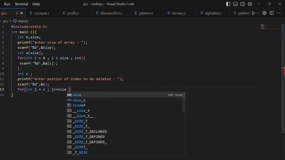Click the 'int a[size];' code line
This screenshot has height=160, width=285.
30,53
